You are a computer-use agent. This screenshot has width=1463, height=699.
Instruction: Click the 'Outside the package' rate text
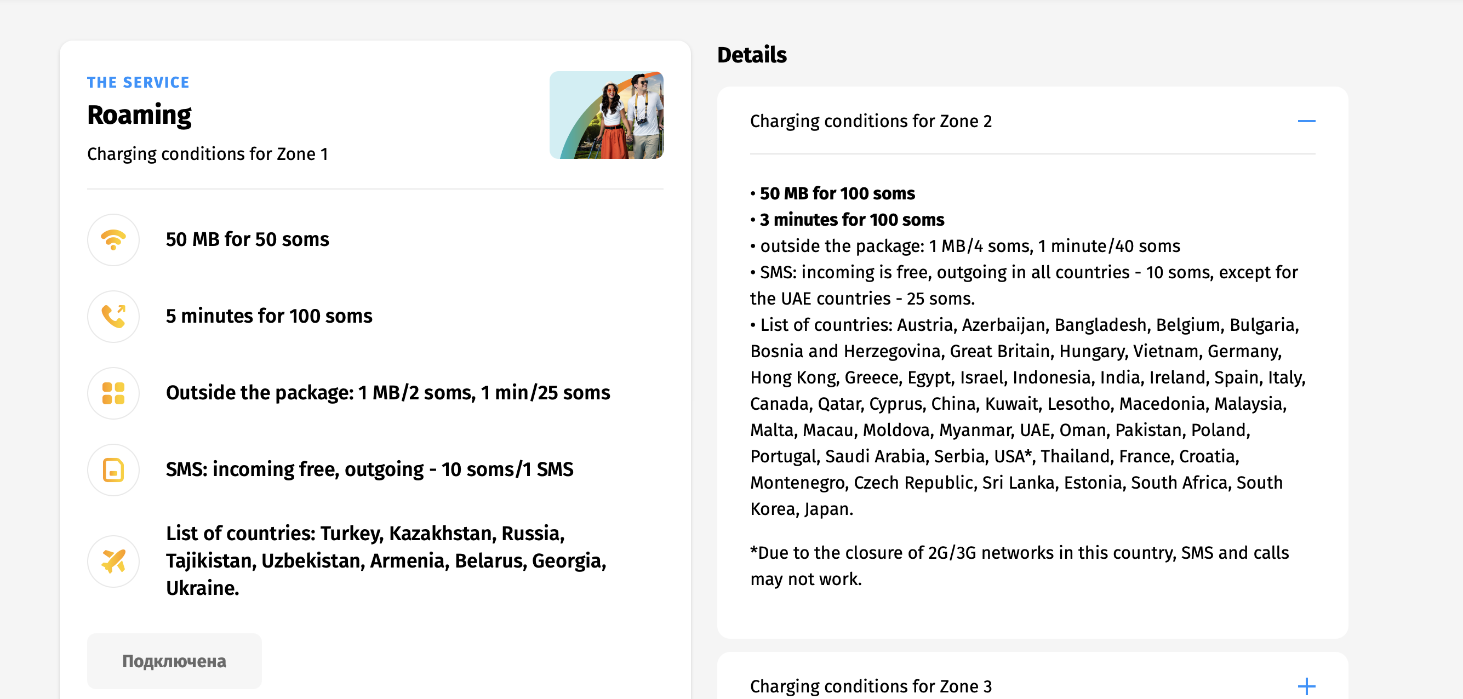tap(387, 393)
